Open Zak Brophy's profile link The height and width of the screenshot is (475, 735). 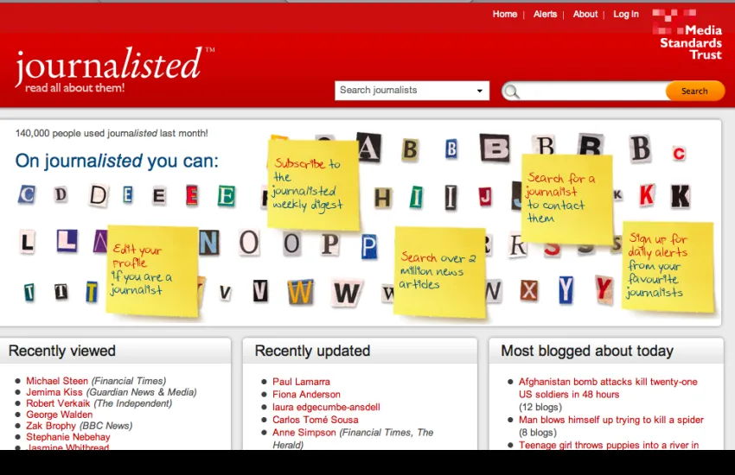[51, 426]
